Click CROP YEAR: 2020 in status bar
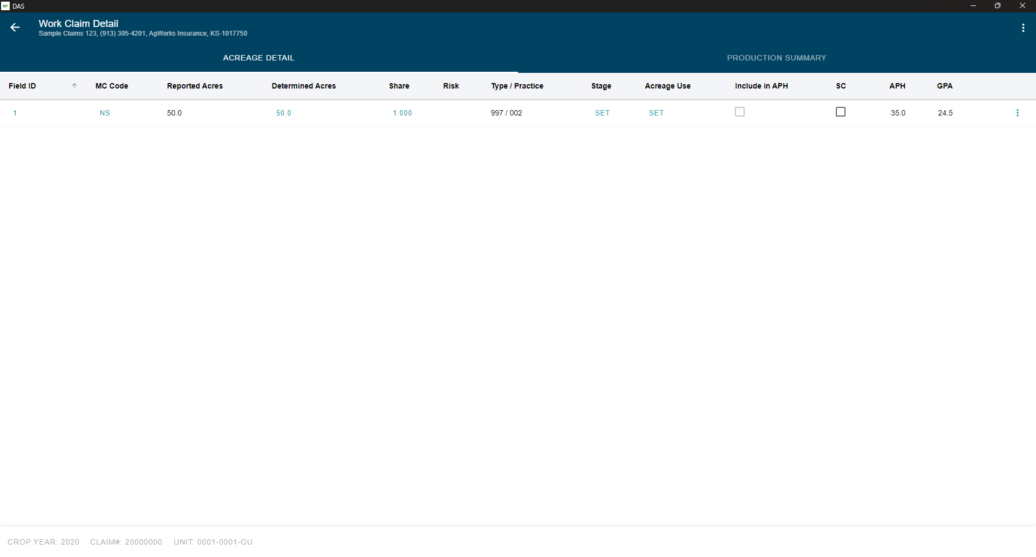Viewport: 1036px width, 557px height. [x=43, y=542]
